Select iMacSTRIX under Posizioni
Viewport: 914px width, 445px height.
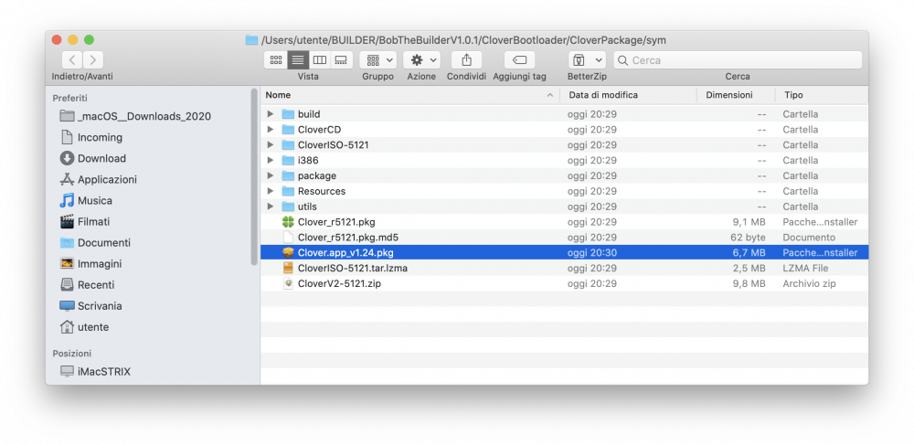coord(96,372)
